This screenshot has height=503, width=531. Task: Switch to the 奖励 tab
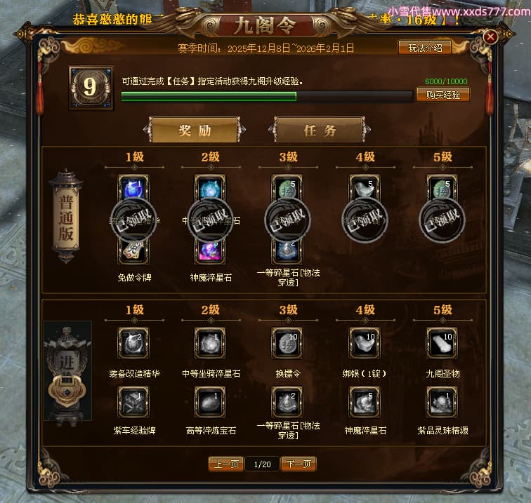click(195, 130)
